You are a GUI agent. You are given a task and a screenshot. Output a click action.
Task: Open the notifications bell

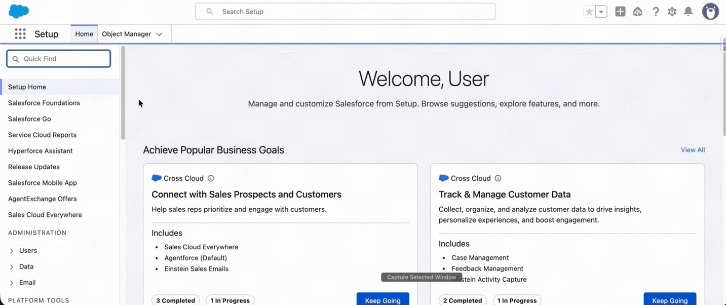point(688,12)
